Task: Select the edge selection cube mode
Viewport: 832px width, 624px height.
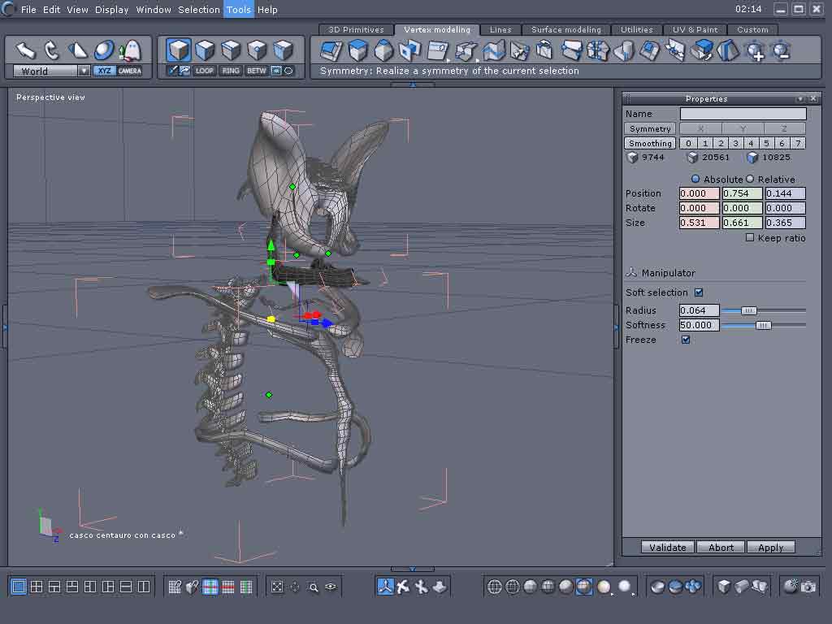Action: pyautogui.click(x=231, y=50)
